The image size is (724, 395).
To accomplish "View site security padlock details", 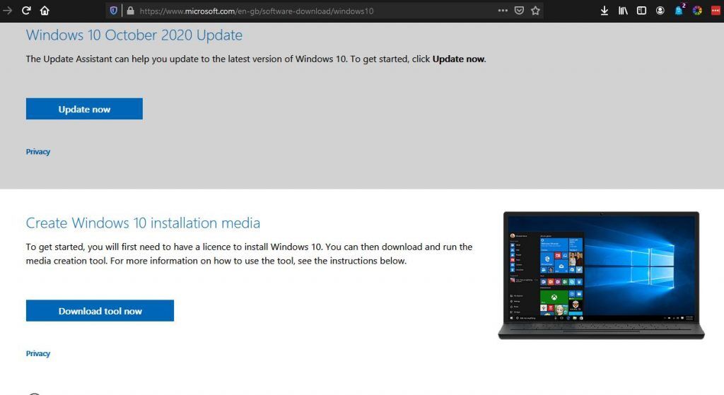I will coord(130,11).
